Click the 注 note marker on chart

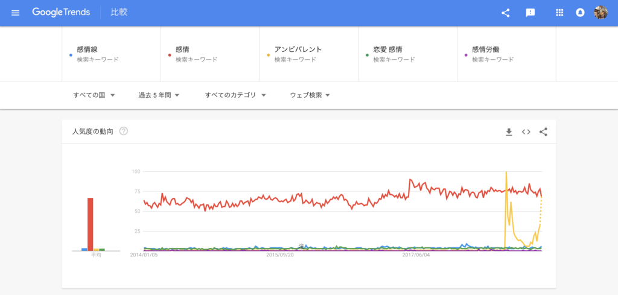pyautogui.click(x=301, y=246)
